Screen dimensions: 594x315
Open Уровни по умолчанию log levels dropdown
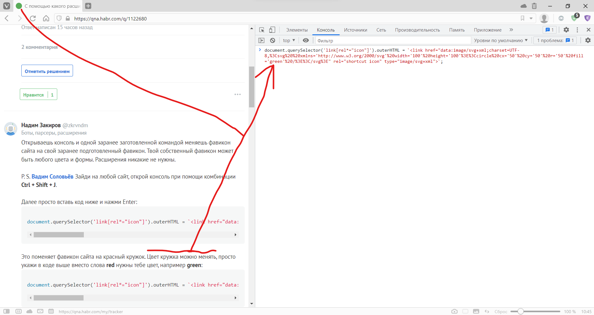click(501, 40)
